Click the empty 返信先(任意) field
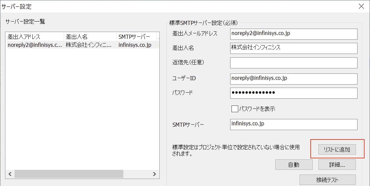This screenshot has width=370, height=186. tap(293, 63)
